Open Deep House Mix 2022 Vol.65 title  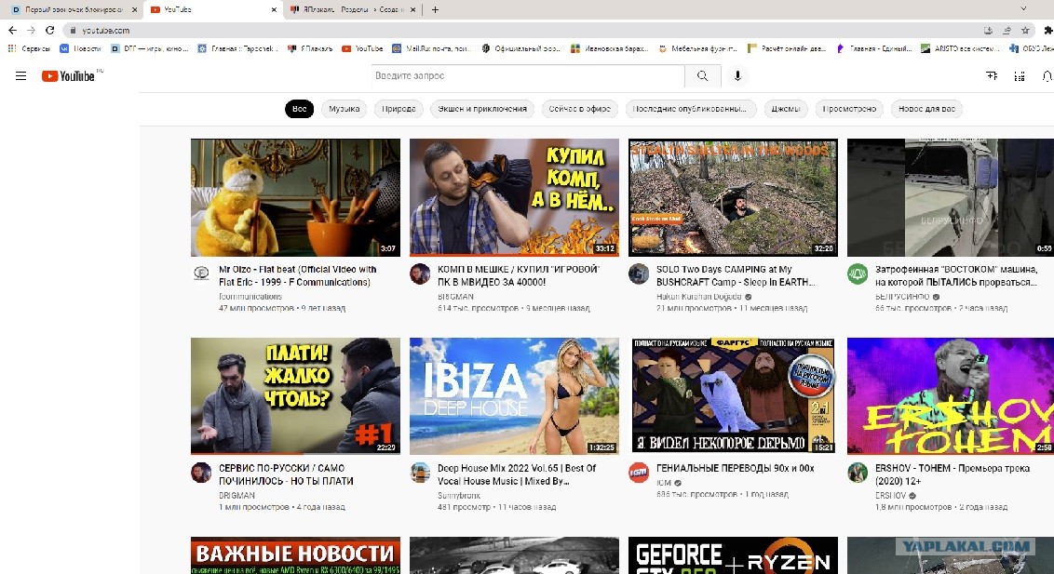pos(517,474)
